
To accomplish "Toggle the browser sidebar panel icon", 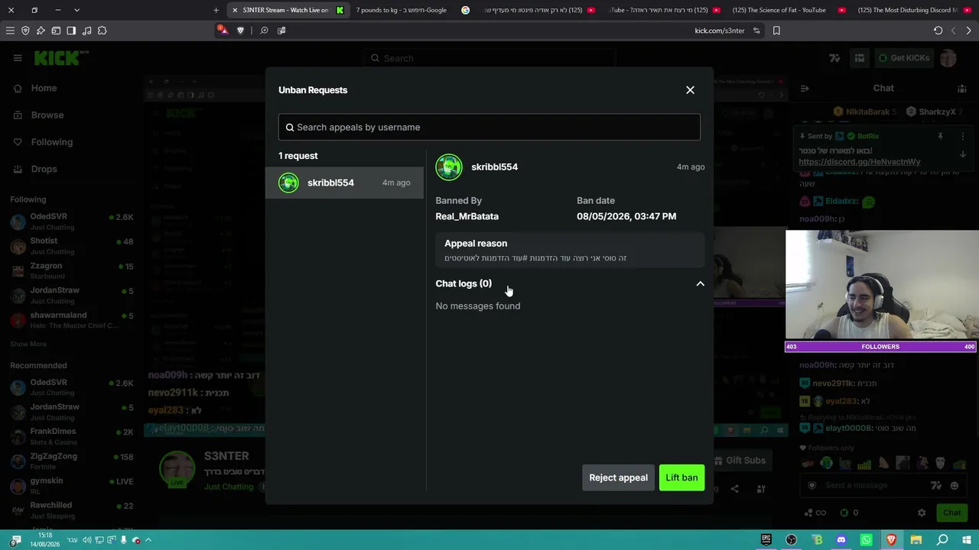I will point(71,31).
